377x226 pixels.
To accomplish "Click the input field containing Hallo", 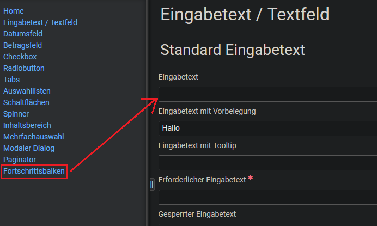I will click(x=267, y=129).
